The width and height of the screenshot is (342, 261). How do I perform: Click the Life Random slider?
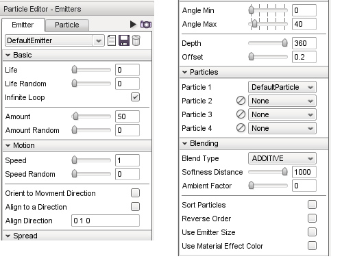click(x=91, y=84)
